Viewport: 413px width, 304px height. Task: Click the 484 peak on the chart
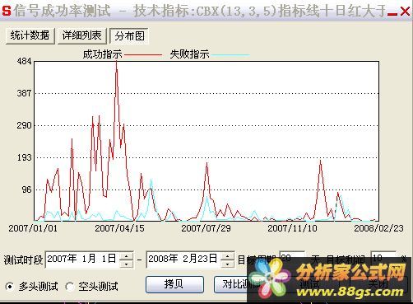[117, 62]
